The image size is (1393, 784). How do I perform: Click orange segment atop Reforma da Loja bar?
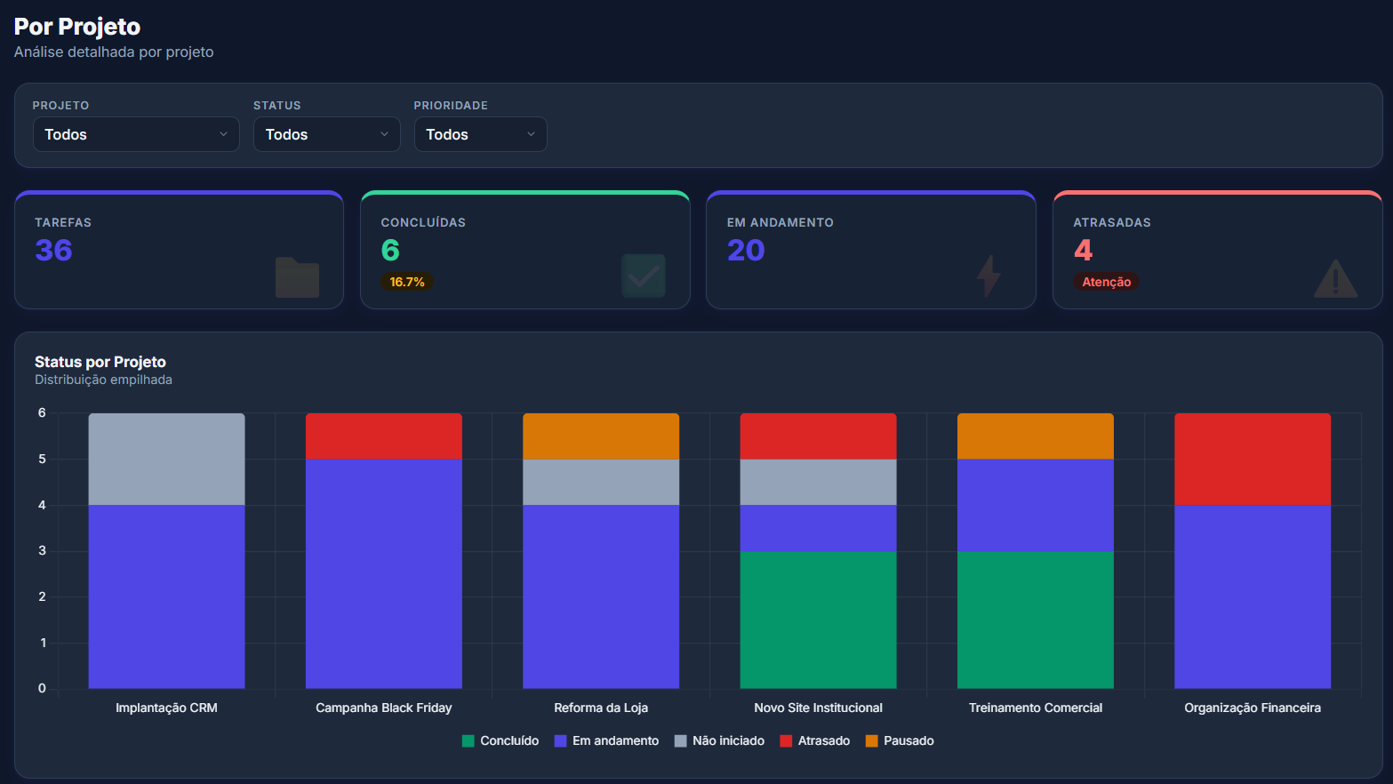point(601,436)
